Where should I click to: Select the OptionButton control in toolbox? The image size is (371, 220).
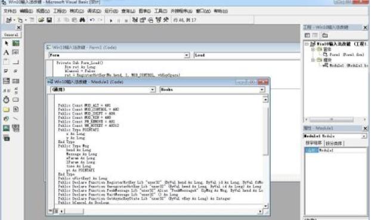tap(16, 71)
